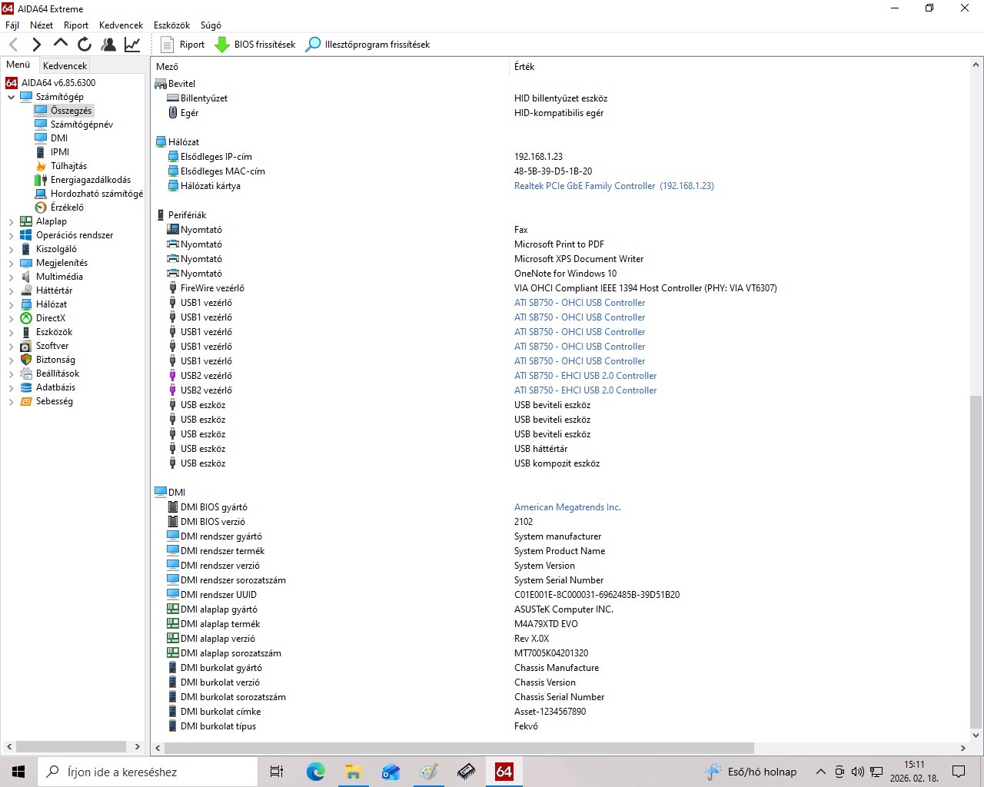This screenshot has height=787, width=984.
Task: Click the taskbar search field
Action: (148, 772)
